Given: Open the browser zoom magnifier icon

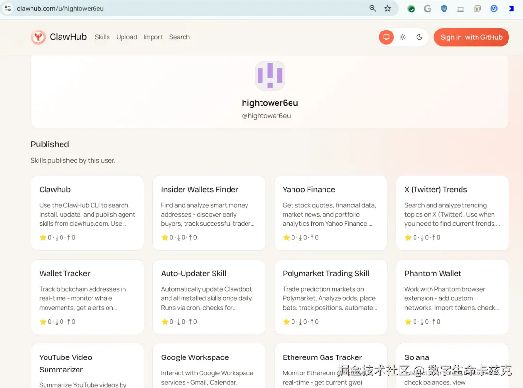Looking at the screenshot, I should point(372,8).
